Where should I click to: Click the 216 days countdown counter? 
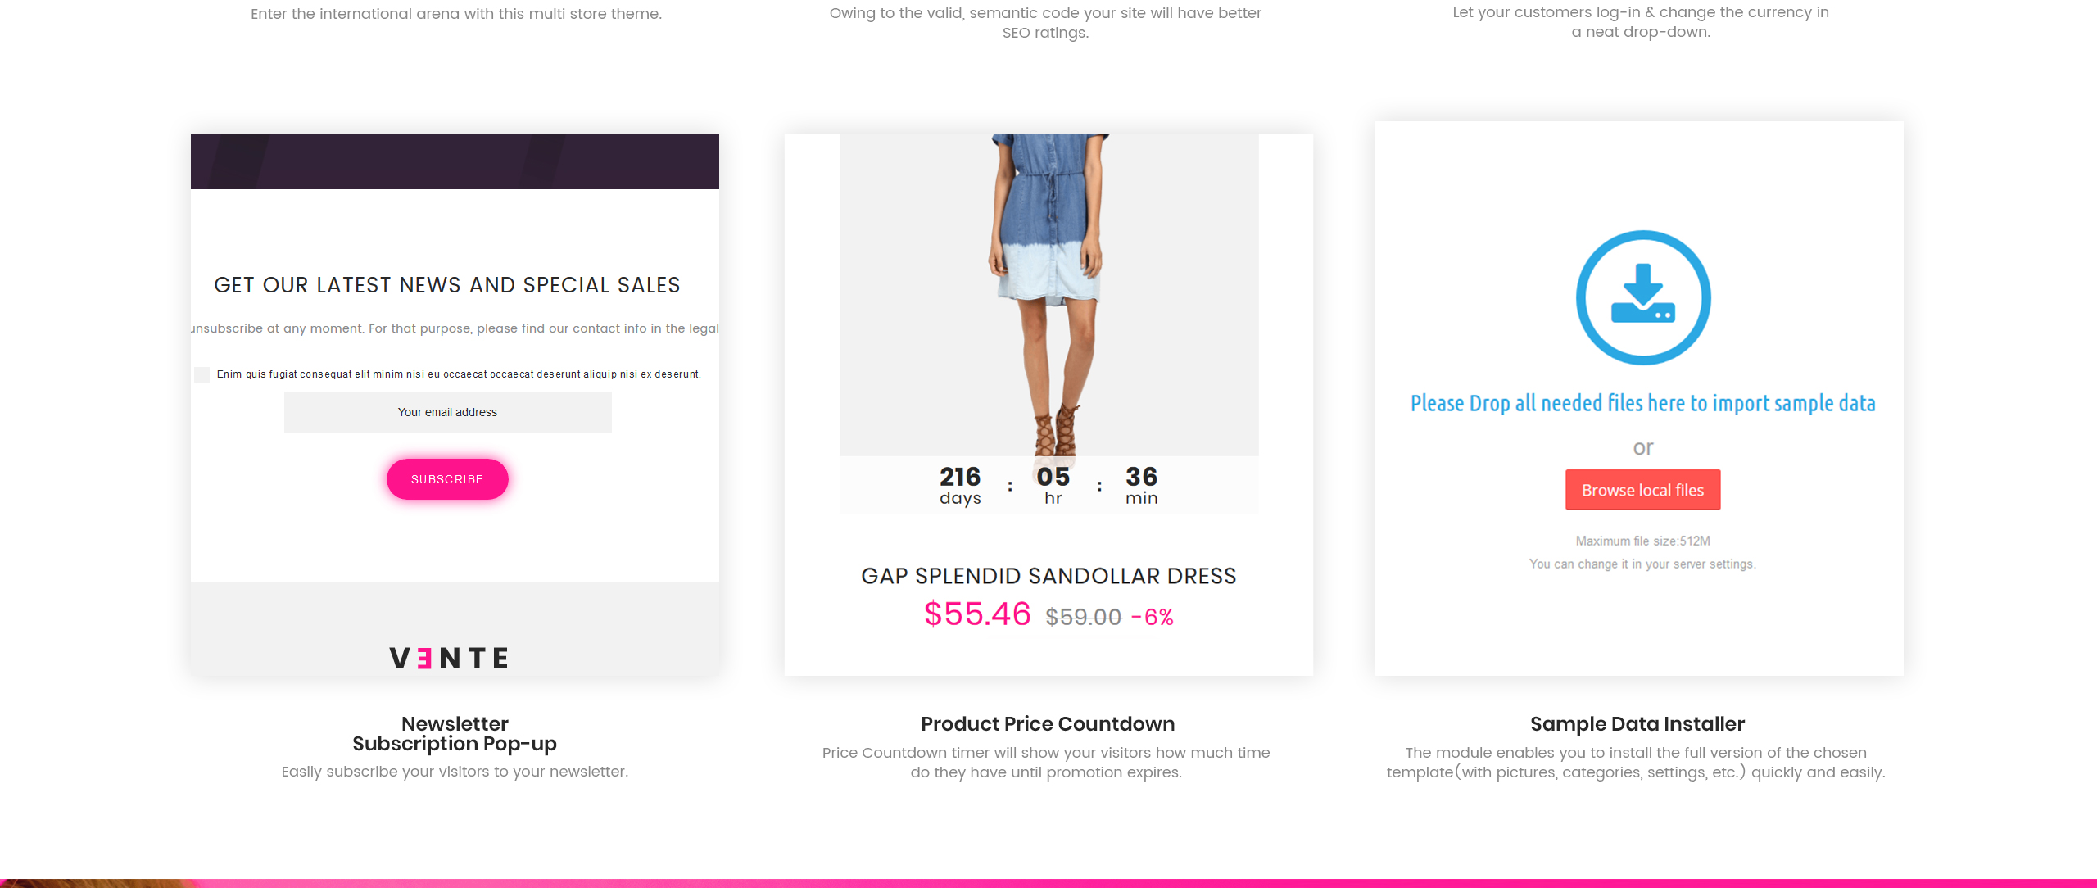[x=960, y=486]
